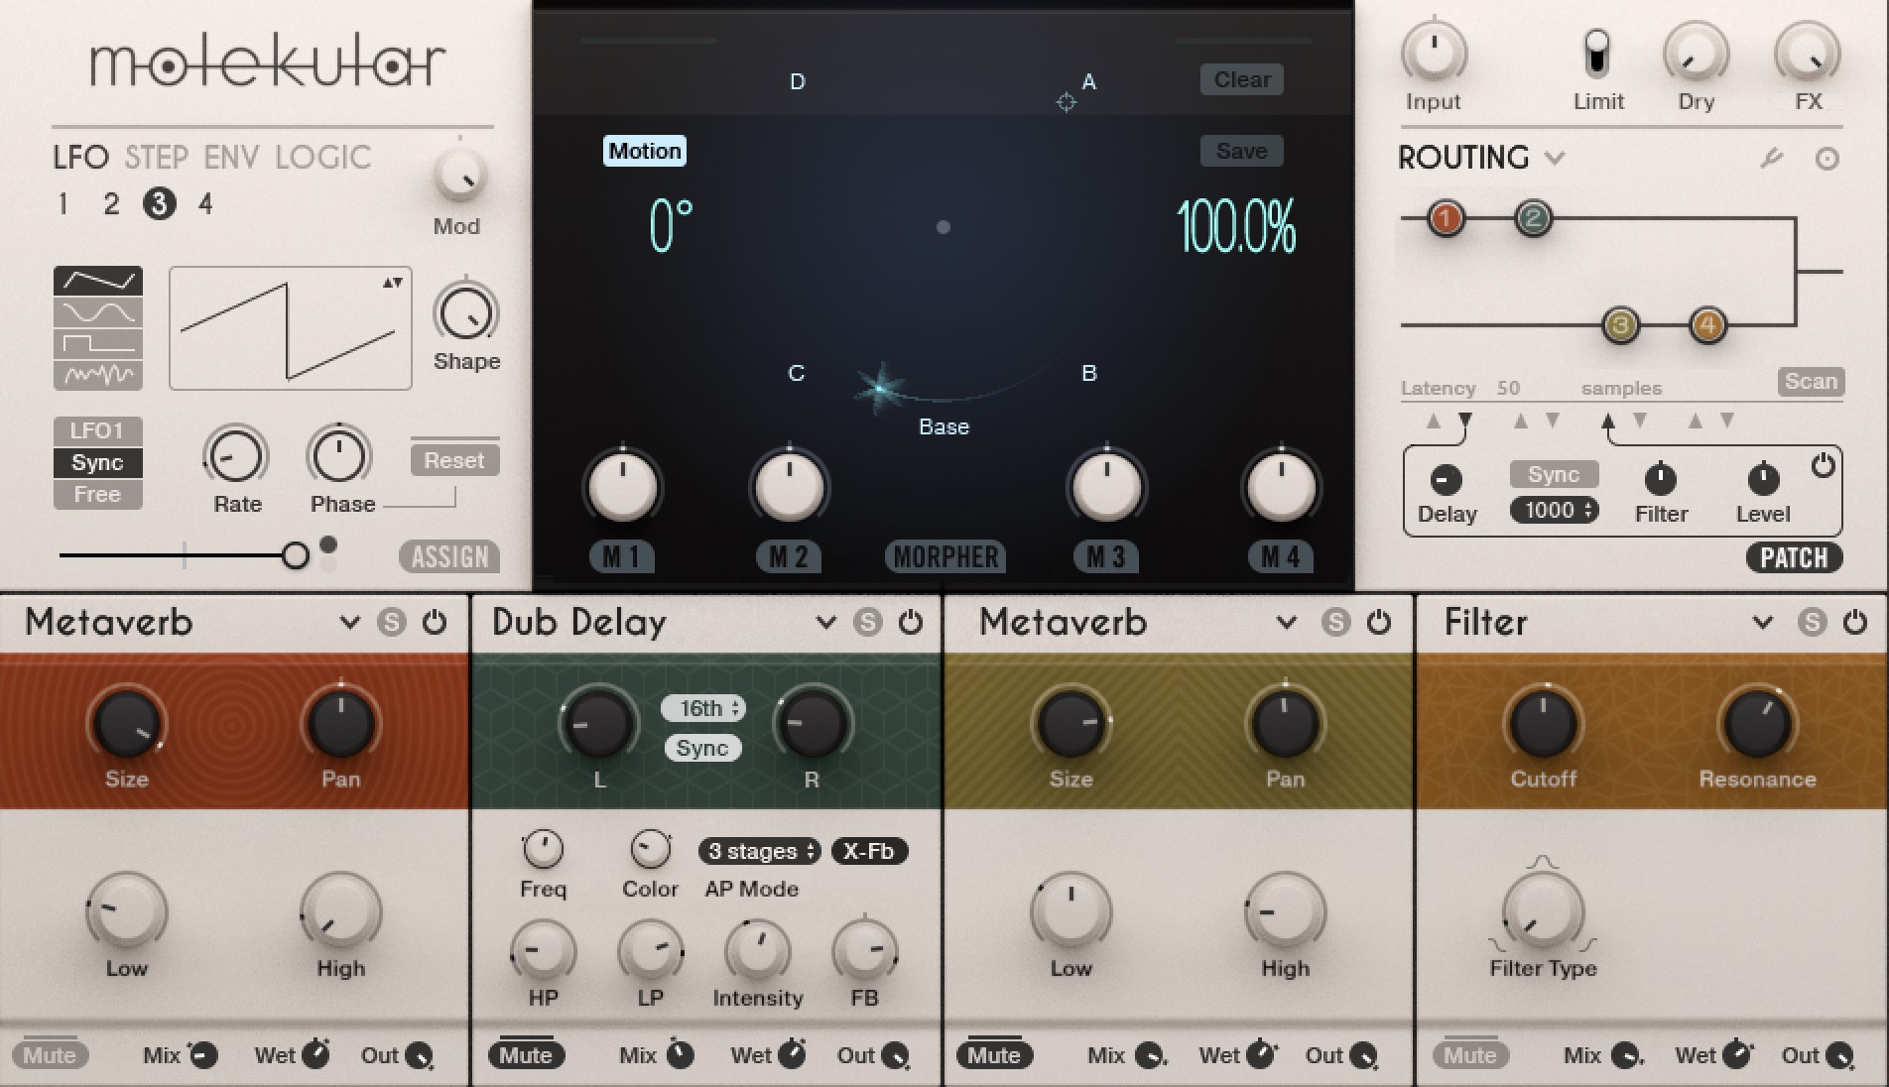Image resolution: width=1889 pixels, height=1087 pixels.
Task: Switch to the ENV modulation tab
Action: tap(231, 158)
